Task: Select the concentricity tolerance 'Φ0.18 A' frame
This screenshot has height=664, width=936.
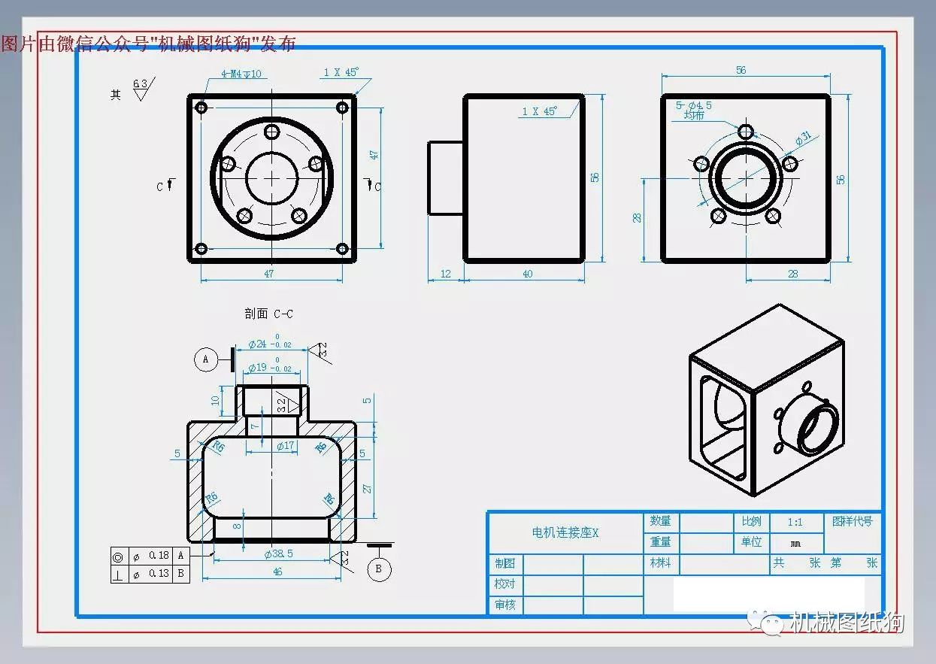Action: (150, 556)
